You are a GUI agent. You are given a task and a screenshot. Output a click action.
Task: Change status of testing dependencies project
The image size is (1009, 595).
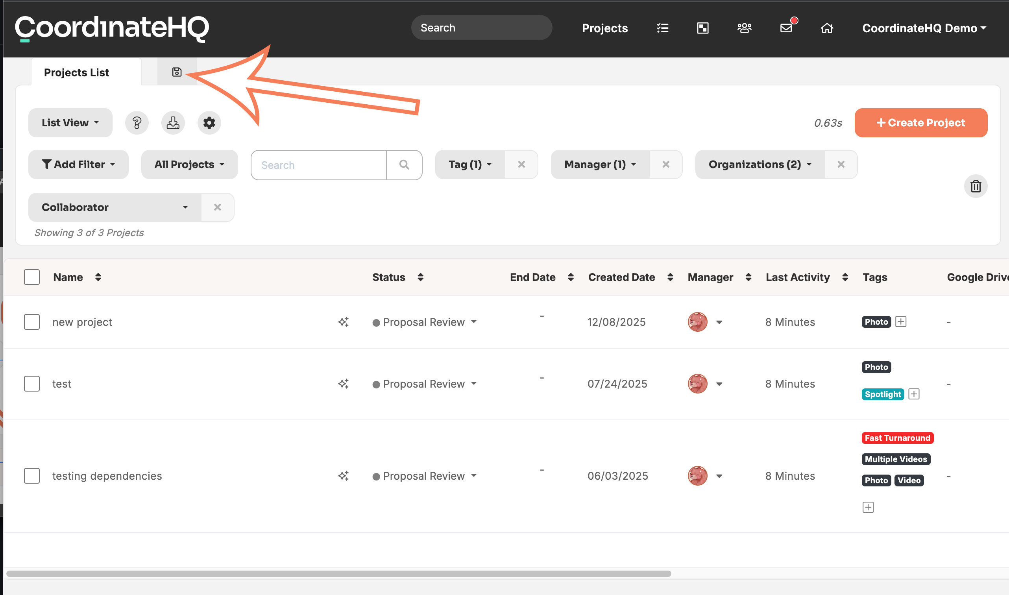coord(425,476)
